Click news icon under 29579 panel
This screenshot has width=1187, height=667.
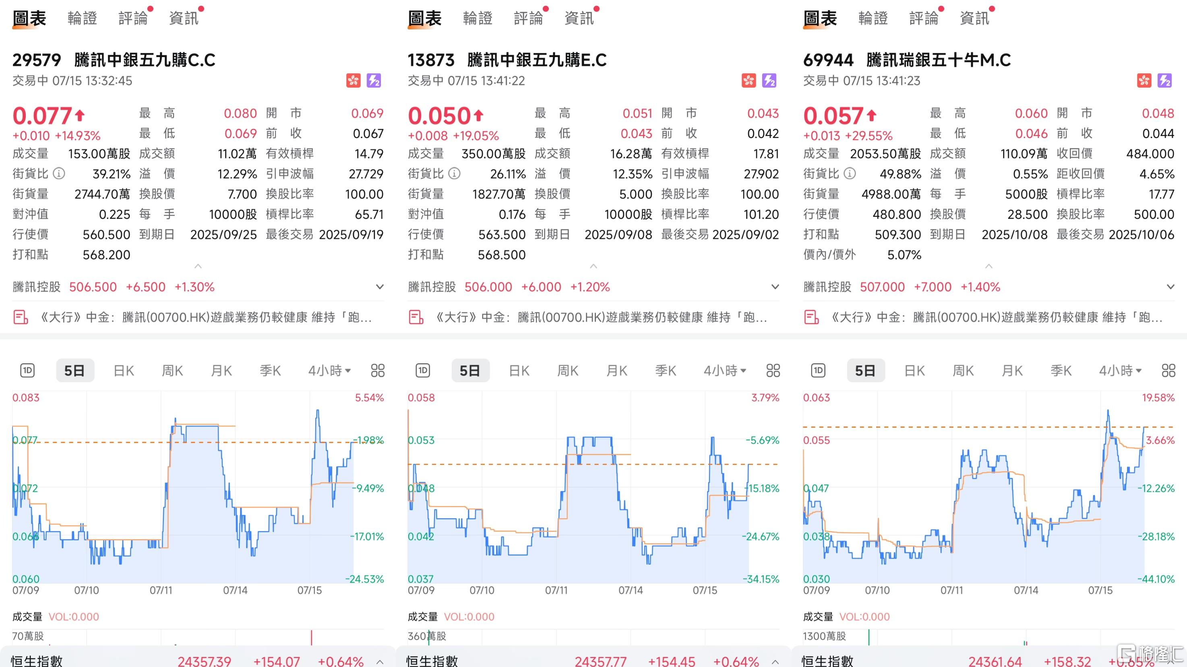pyautogui.click(x=21, y=318)
